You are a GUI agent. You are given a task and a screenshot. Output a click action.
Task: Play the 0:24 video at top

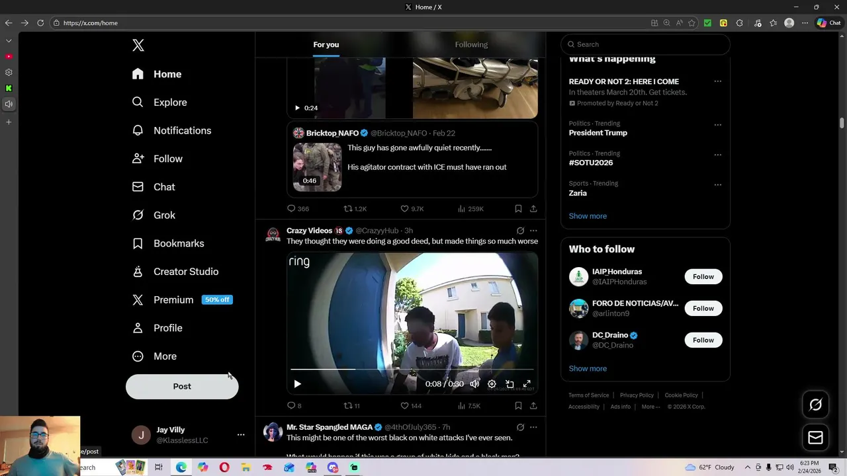tap(297, 108)
